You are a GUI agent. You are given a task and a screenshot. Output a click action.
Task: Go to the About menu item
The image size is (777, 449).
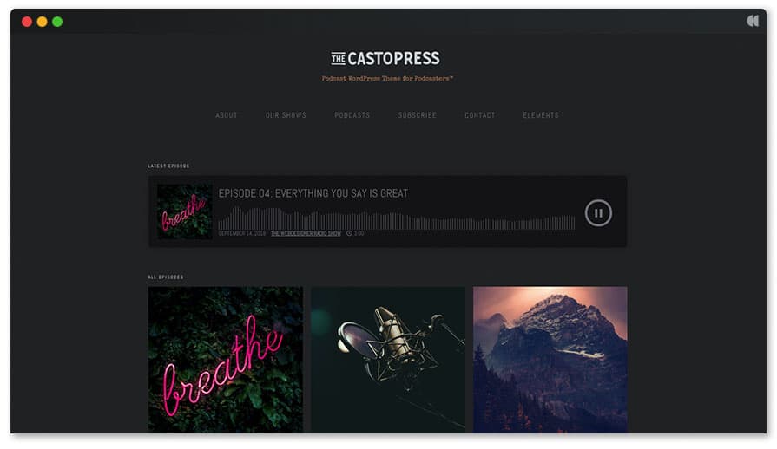[227, 115]
